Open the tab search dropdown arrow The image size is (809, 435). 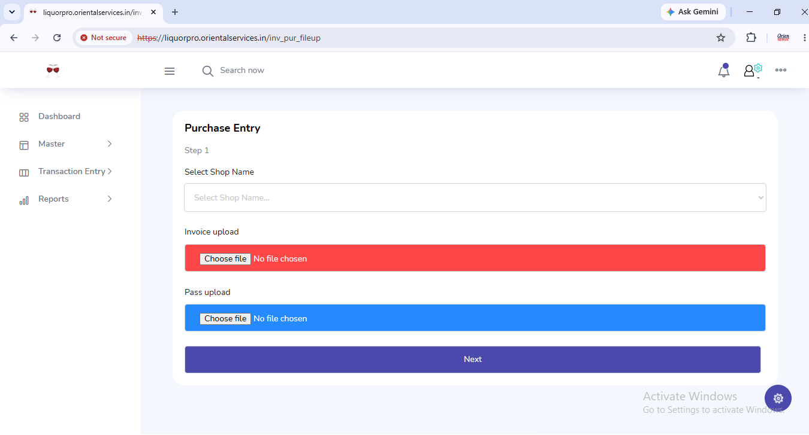tap(11, 12)
